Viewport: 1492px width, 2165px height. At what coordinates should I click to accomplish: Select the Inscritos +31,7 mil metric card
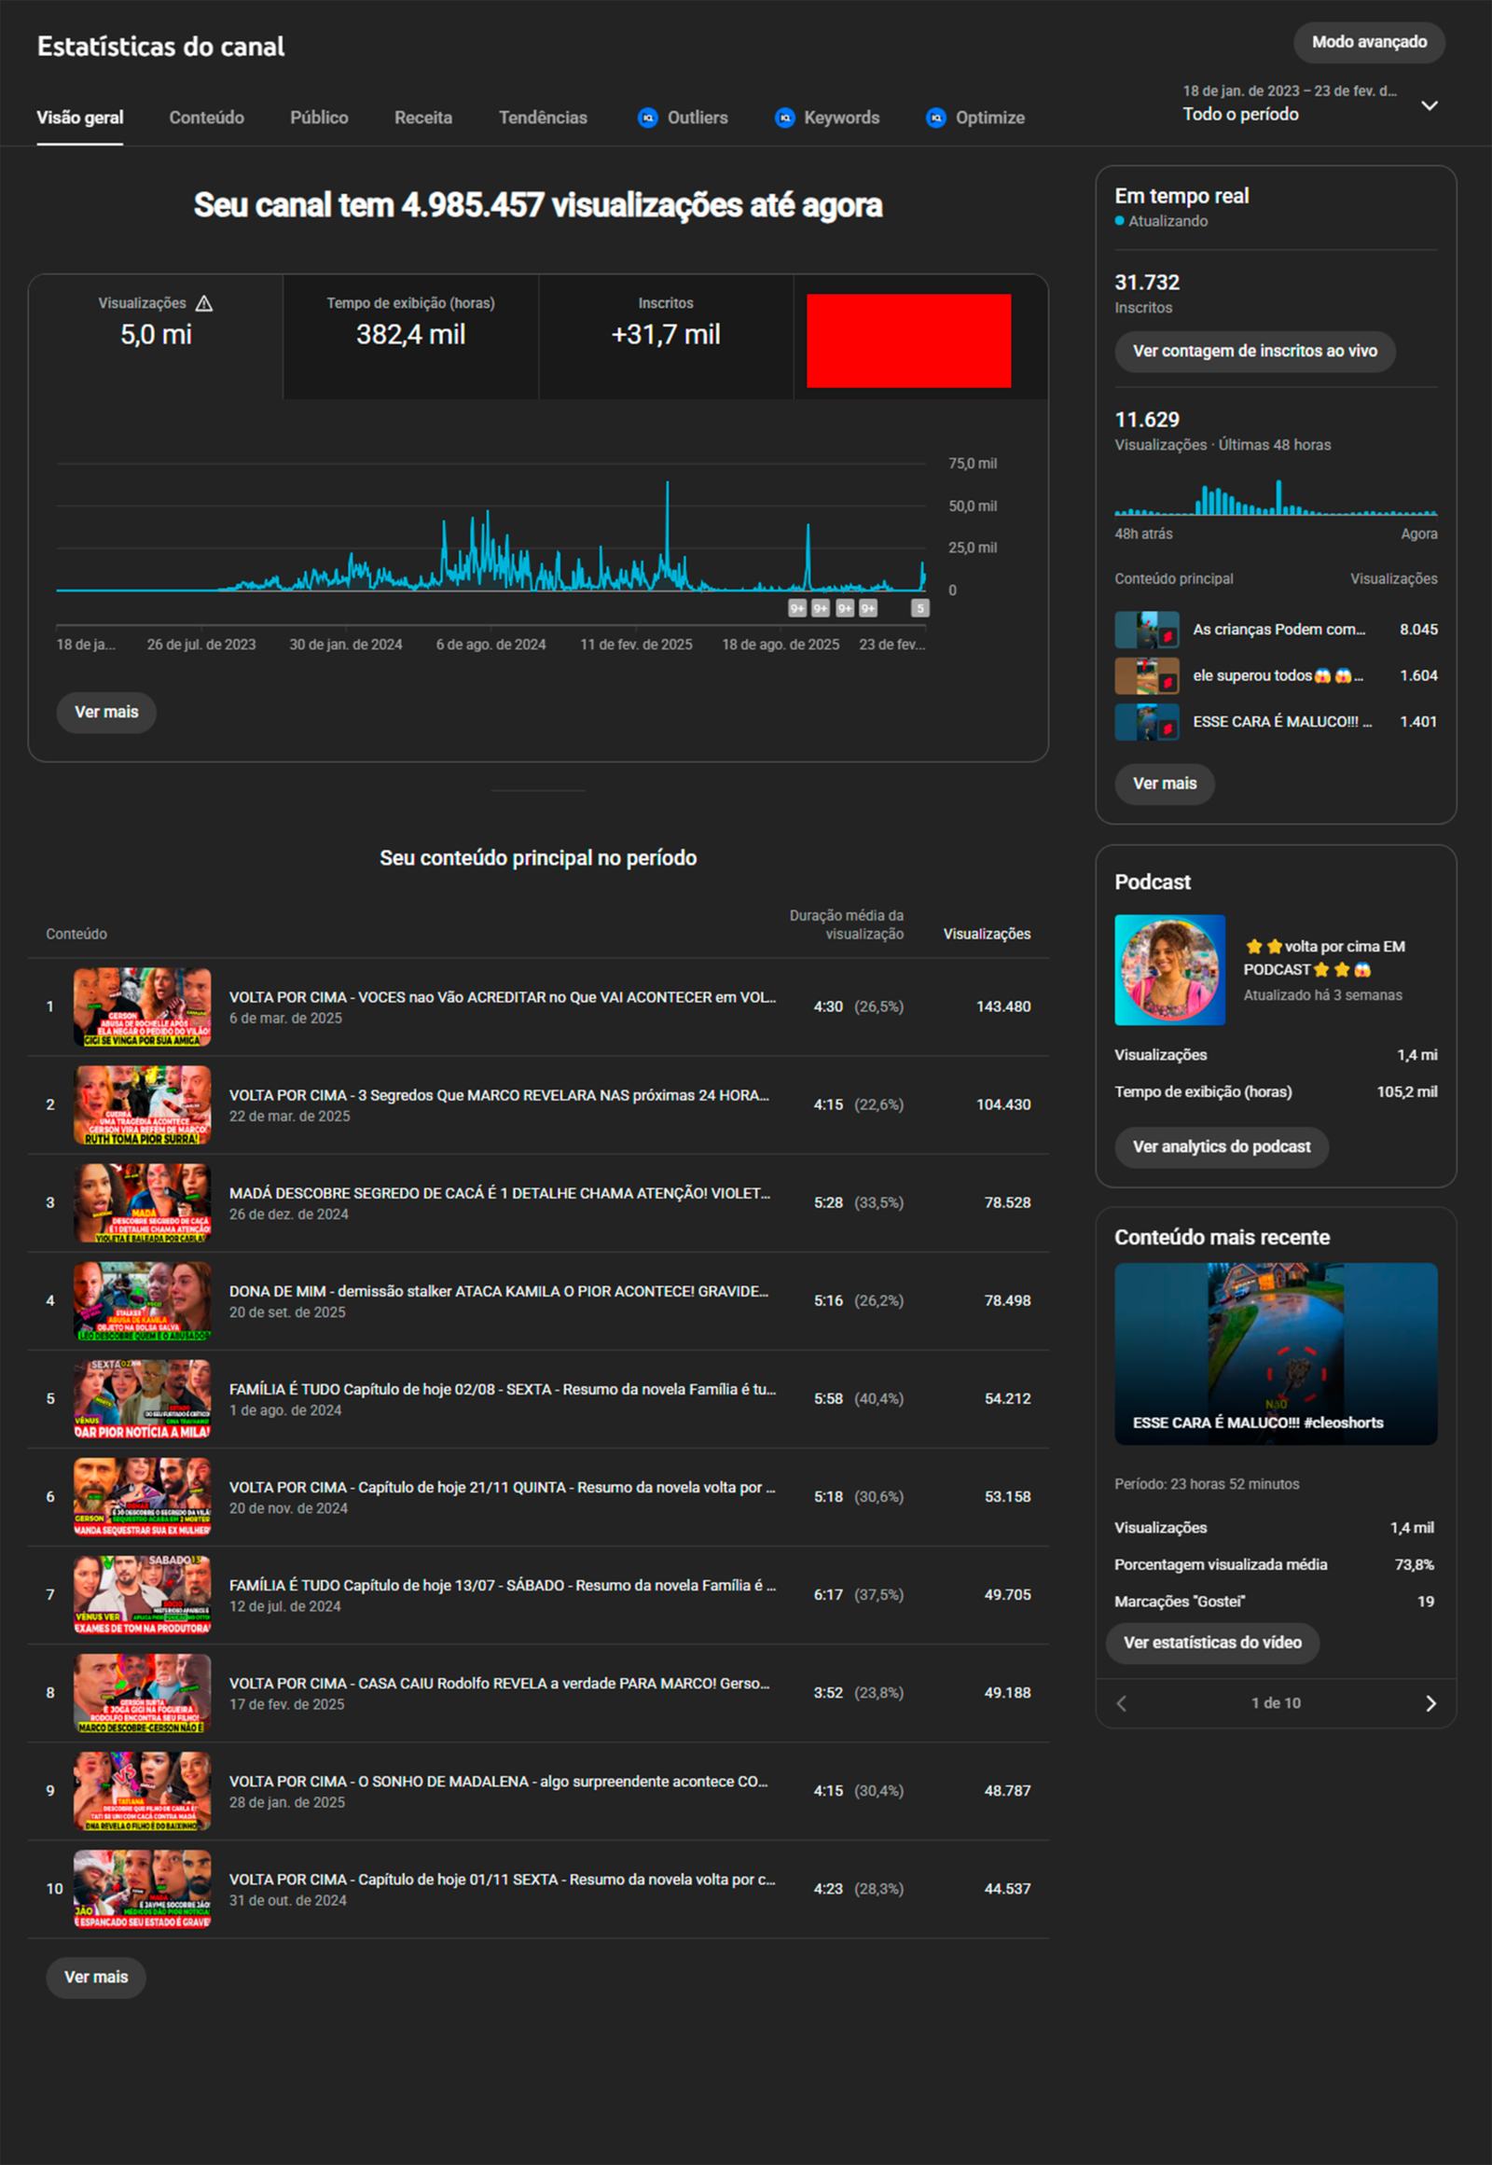click(666, 337)
